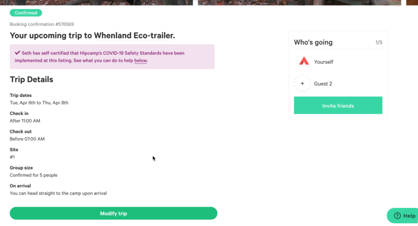Follow the 'below' link in the safety notice

(x=140, y=61)
